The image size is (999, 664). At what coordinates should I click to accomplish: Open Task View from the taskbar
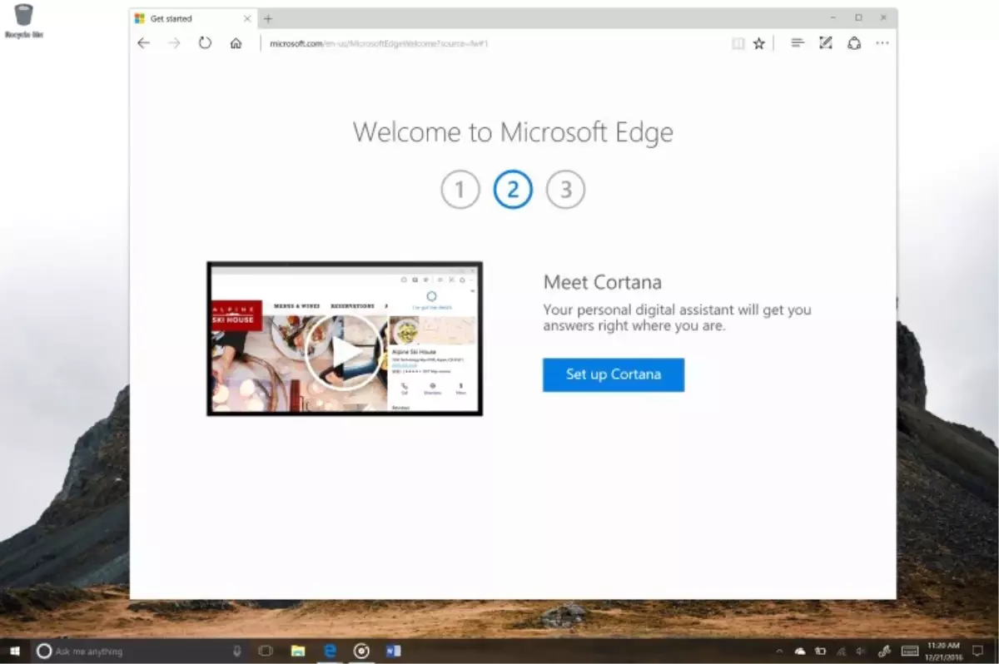(x=263, y=651)
